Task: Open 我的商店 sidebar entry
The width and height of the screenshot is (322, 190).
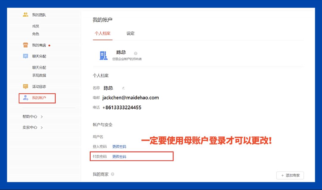Action: tap(39, 45)
